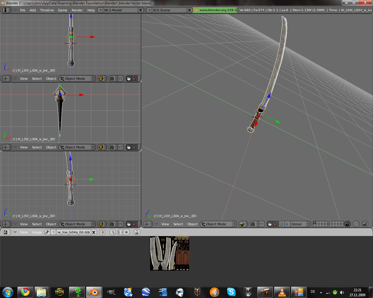
Task: Enable texture painting pencil icon
Action: coord(113,232)
